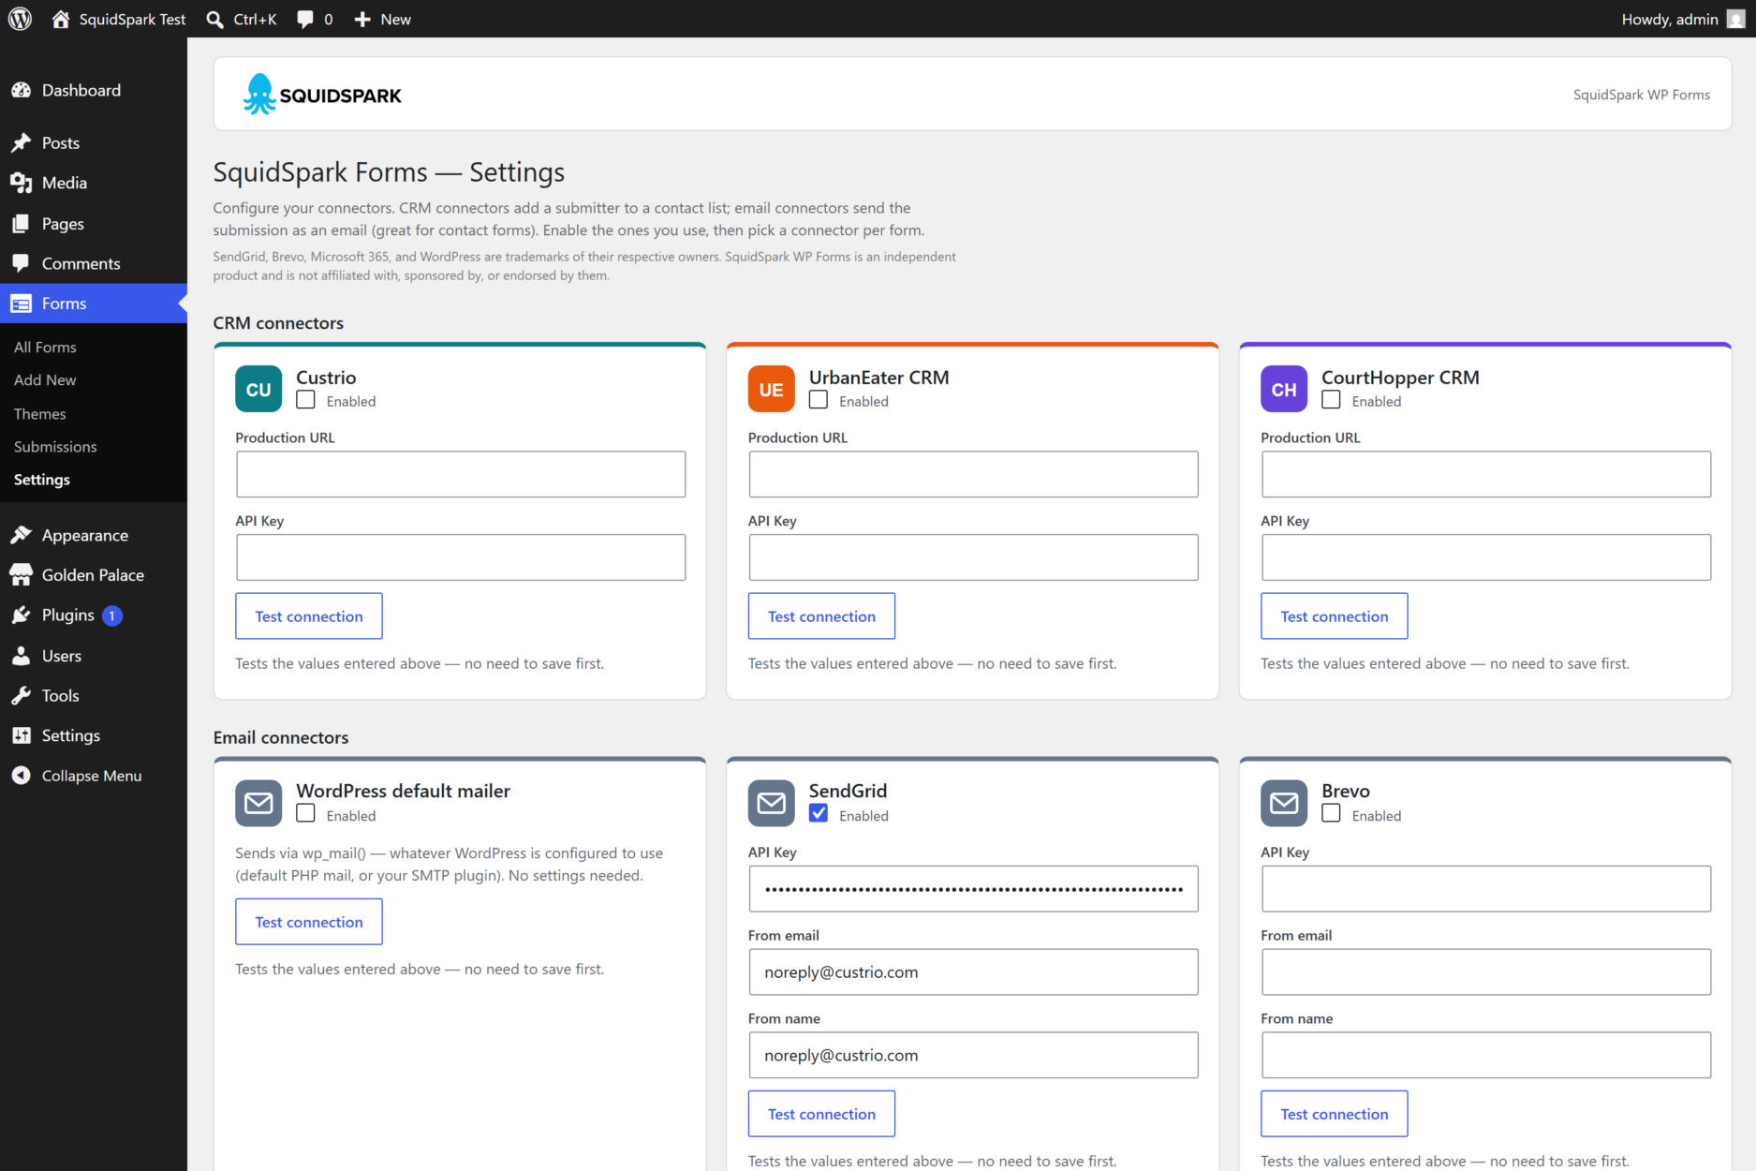Screen dimensions: 1756x1171
Task: Click the Custrio CU badge icon
Action: coord(258,389)
